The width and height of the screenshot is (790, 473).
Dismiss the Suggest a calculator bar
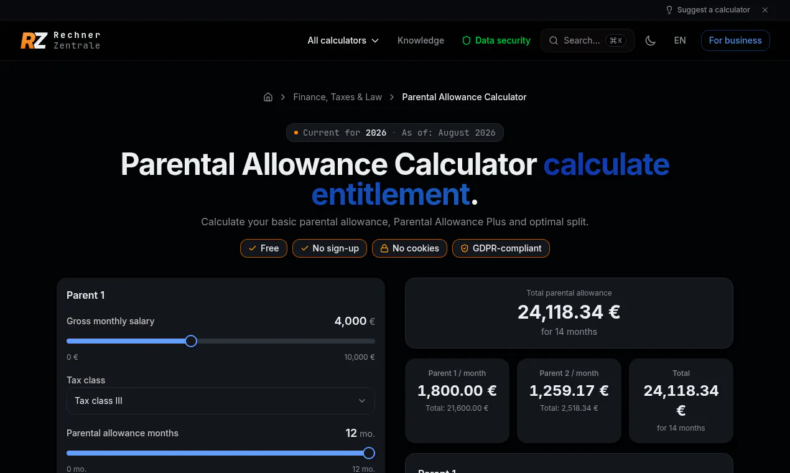[765, 10]
